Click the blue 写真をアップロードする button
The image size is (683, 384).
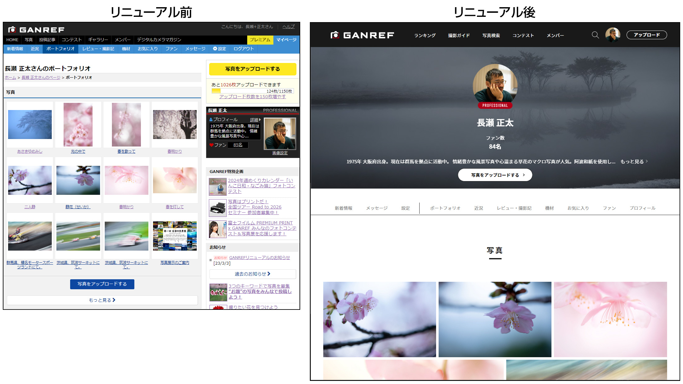[x=102, y=284]
